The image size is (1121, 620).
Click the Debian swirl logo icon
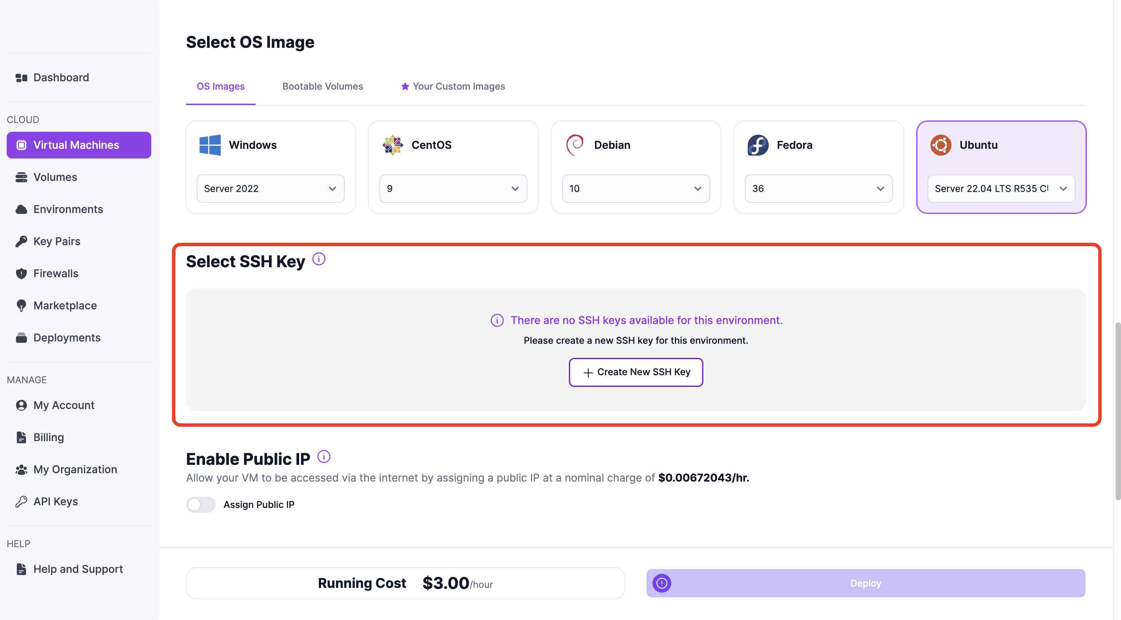(575, 145)
